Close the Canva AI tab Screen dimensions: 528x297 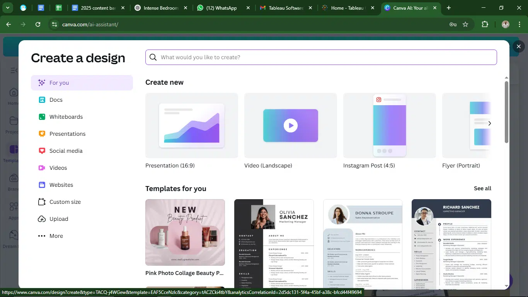435,8
